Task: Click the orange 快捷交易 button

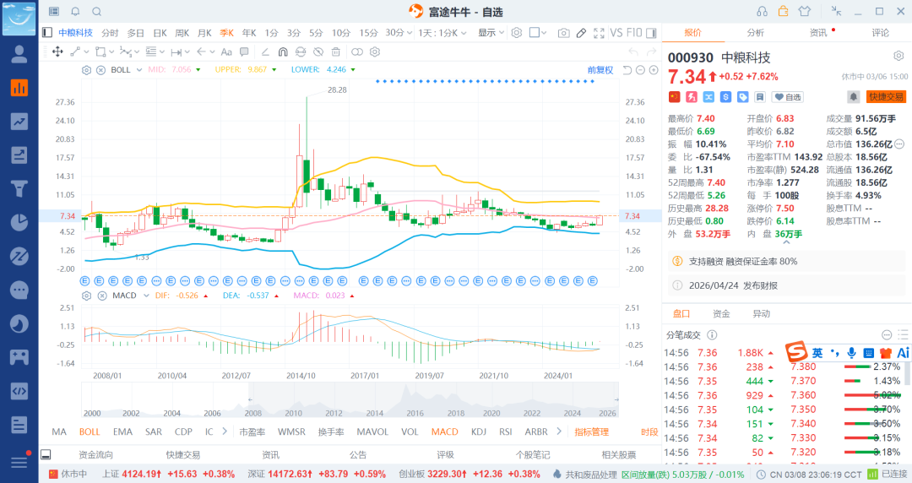Action: pos(885,97)
